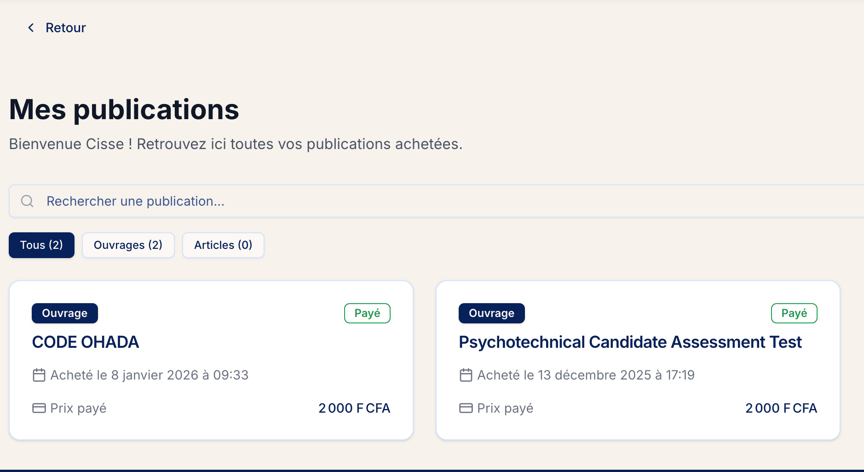864x472 pixels.
Task: Select the Ouvrage badge on CODE OHADA
Action: click(x=64, y=313)
